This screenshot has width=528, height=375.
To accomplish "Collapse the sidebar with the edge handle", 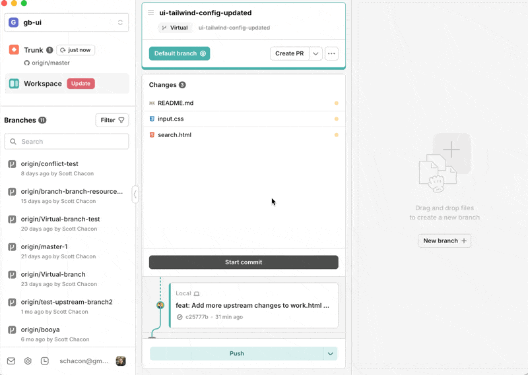I will pos(135,194).
